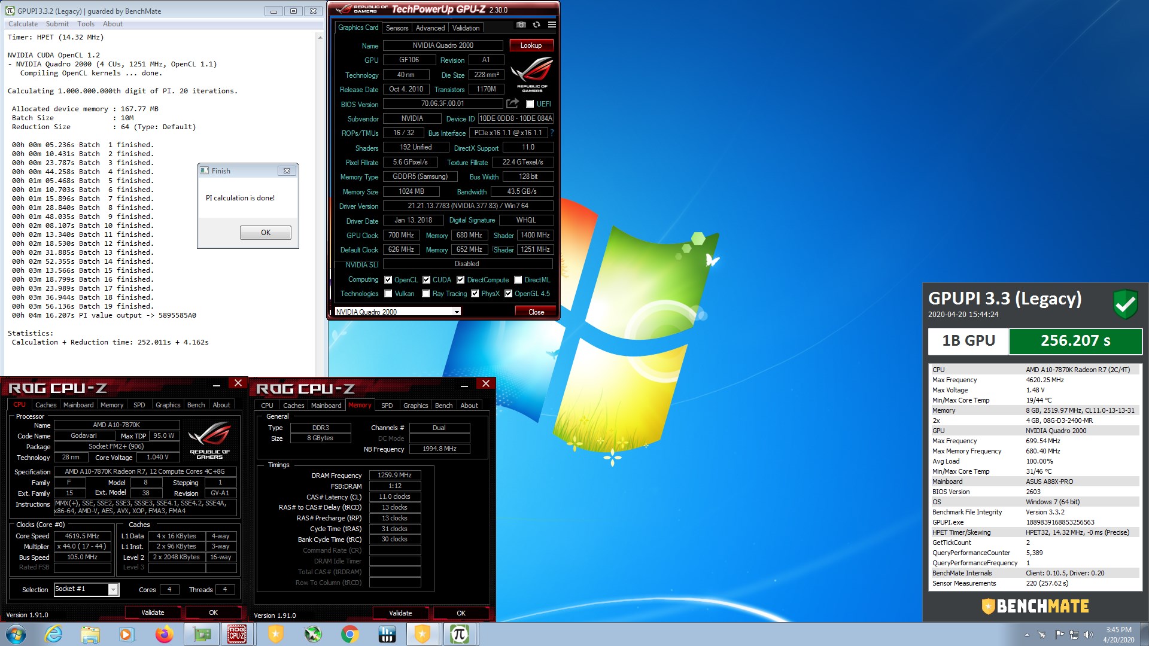1149x646 pixels.
Task: Open Windows Explorer folder on taskbar
Action: [90, 634]
